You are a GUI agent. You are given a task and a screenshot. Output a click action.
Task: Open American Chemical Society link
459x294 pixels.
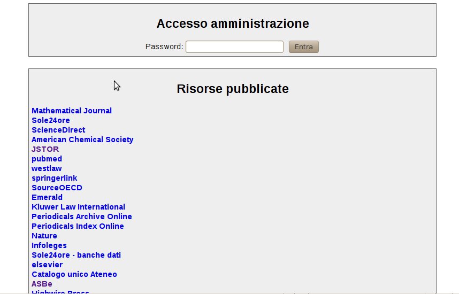click(82, 140)
